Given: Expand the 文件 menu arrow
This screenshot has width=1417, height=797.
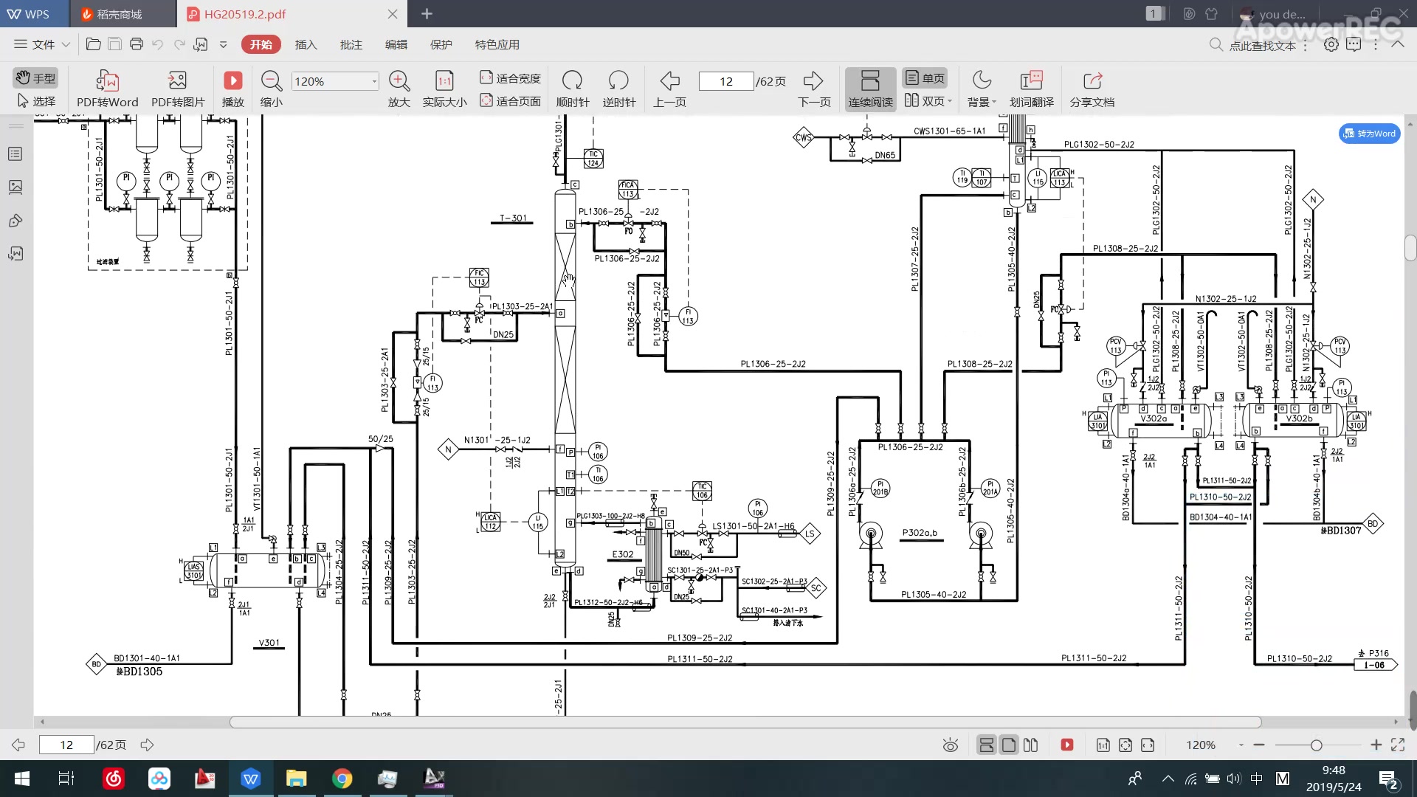Looking at the screenshot, I should point(66,44).
